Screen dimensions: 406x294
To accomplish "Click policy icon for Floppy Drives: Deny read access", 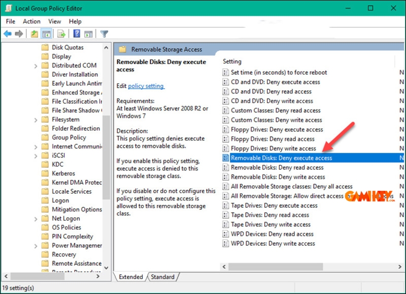I will pyautogui.click(x=226, y=139).
